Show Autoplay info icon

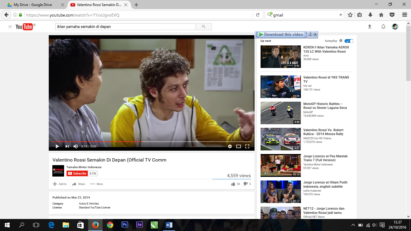(x=341, y=41)
